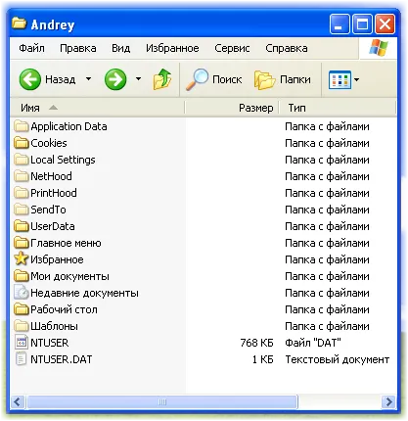Screen dimensions: 408x421
Task: Click the Local Settings name
Action: (63, 160)
